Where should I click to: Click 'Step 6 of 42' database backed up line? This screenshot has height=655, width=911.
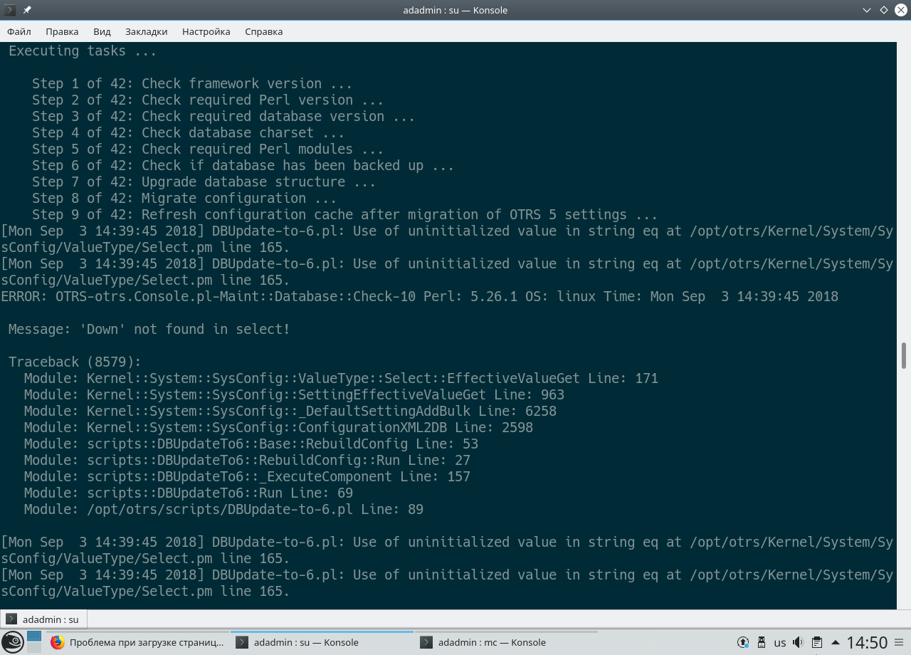(243, 165)
